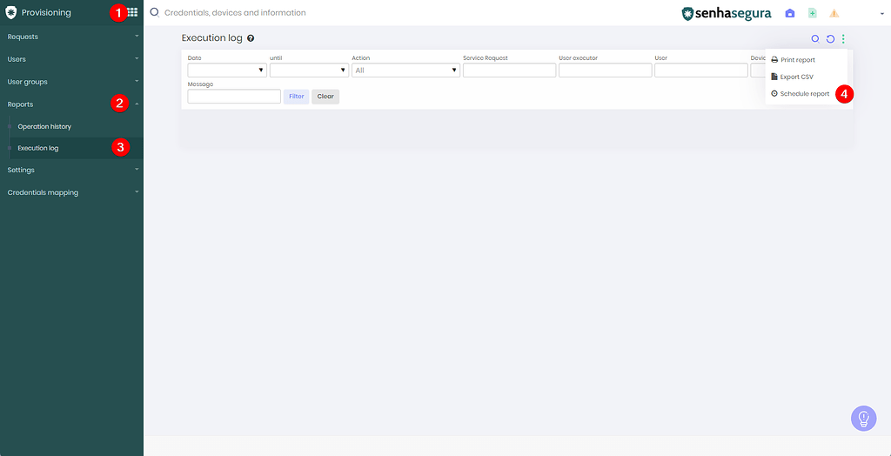Open Operation history report

tap(44, 127)
